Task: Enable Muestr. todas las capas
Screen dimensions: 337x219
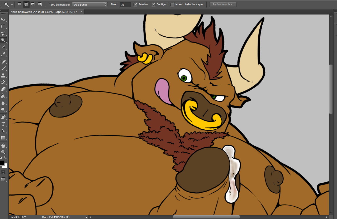Action: click(x=172, y=4)
